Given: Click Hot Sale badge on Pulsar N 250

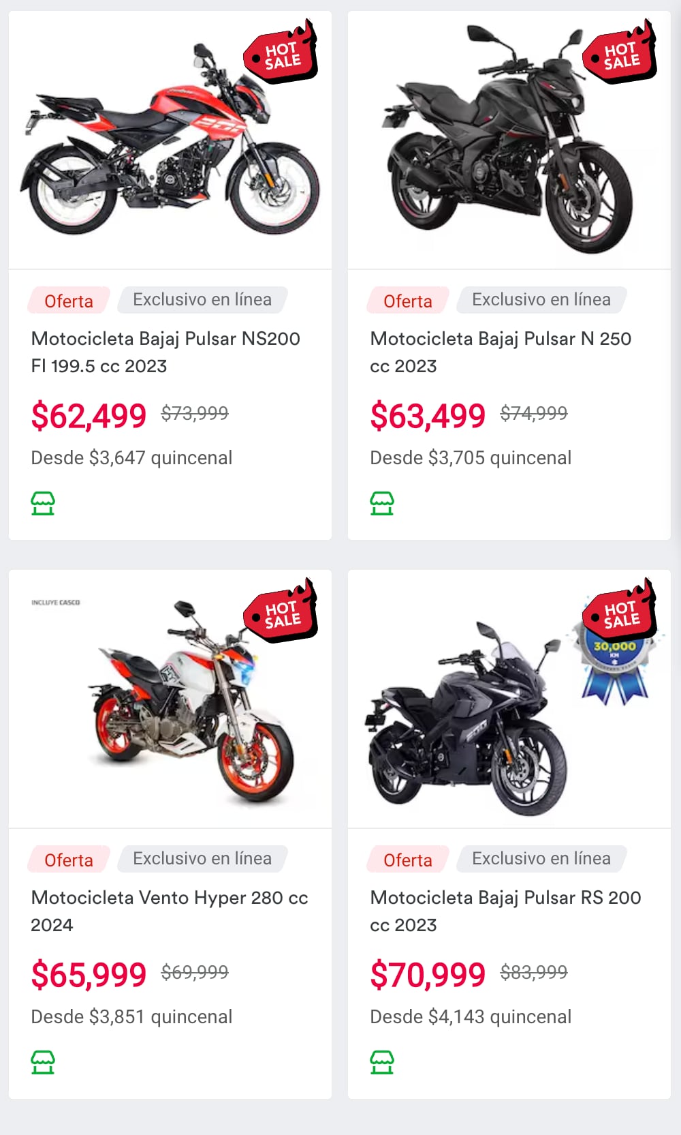Looking at the screenshot, I should 620,54.
